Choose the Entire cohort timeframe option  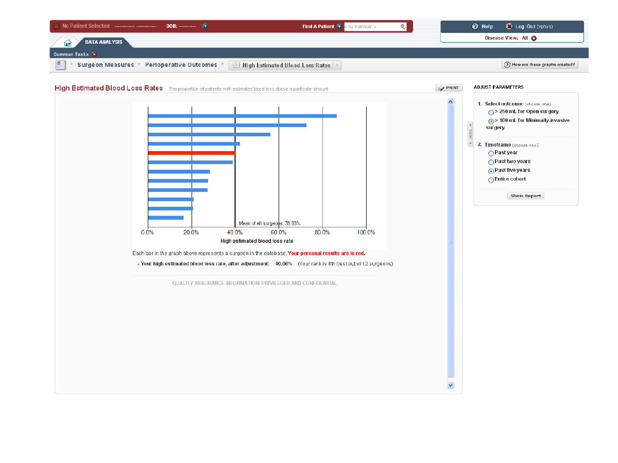491,180
